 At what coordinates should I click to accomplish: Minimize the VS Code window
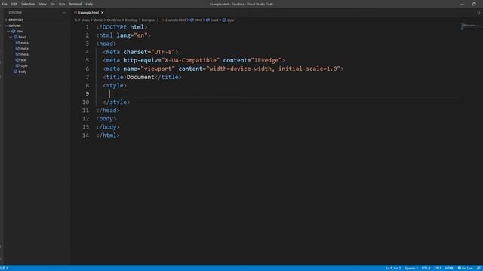pos(462,4)
